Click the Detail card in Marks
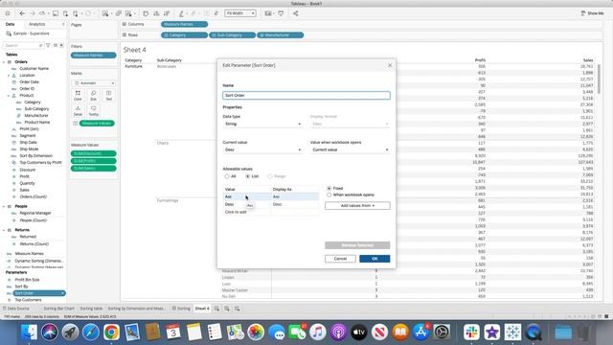Screen dimensions: 613x345 tap(78, 111)
